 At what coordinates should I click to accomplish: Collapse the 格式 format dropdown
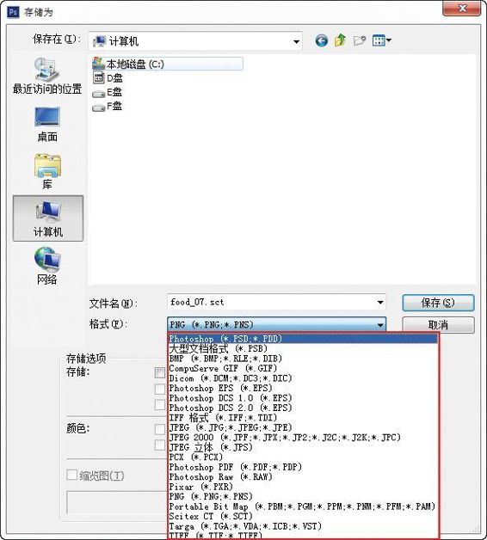tap(380, 325)
